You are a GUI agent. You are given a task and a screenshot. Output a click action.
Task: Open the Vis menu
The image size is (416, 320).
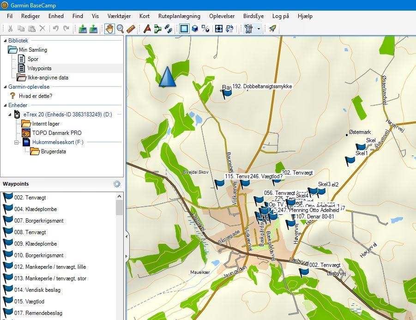[x=95, y=16]
